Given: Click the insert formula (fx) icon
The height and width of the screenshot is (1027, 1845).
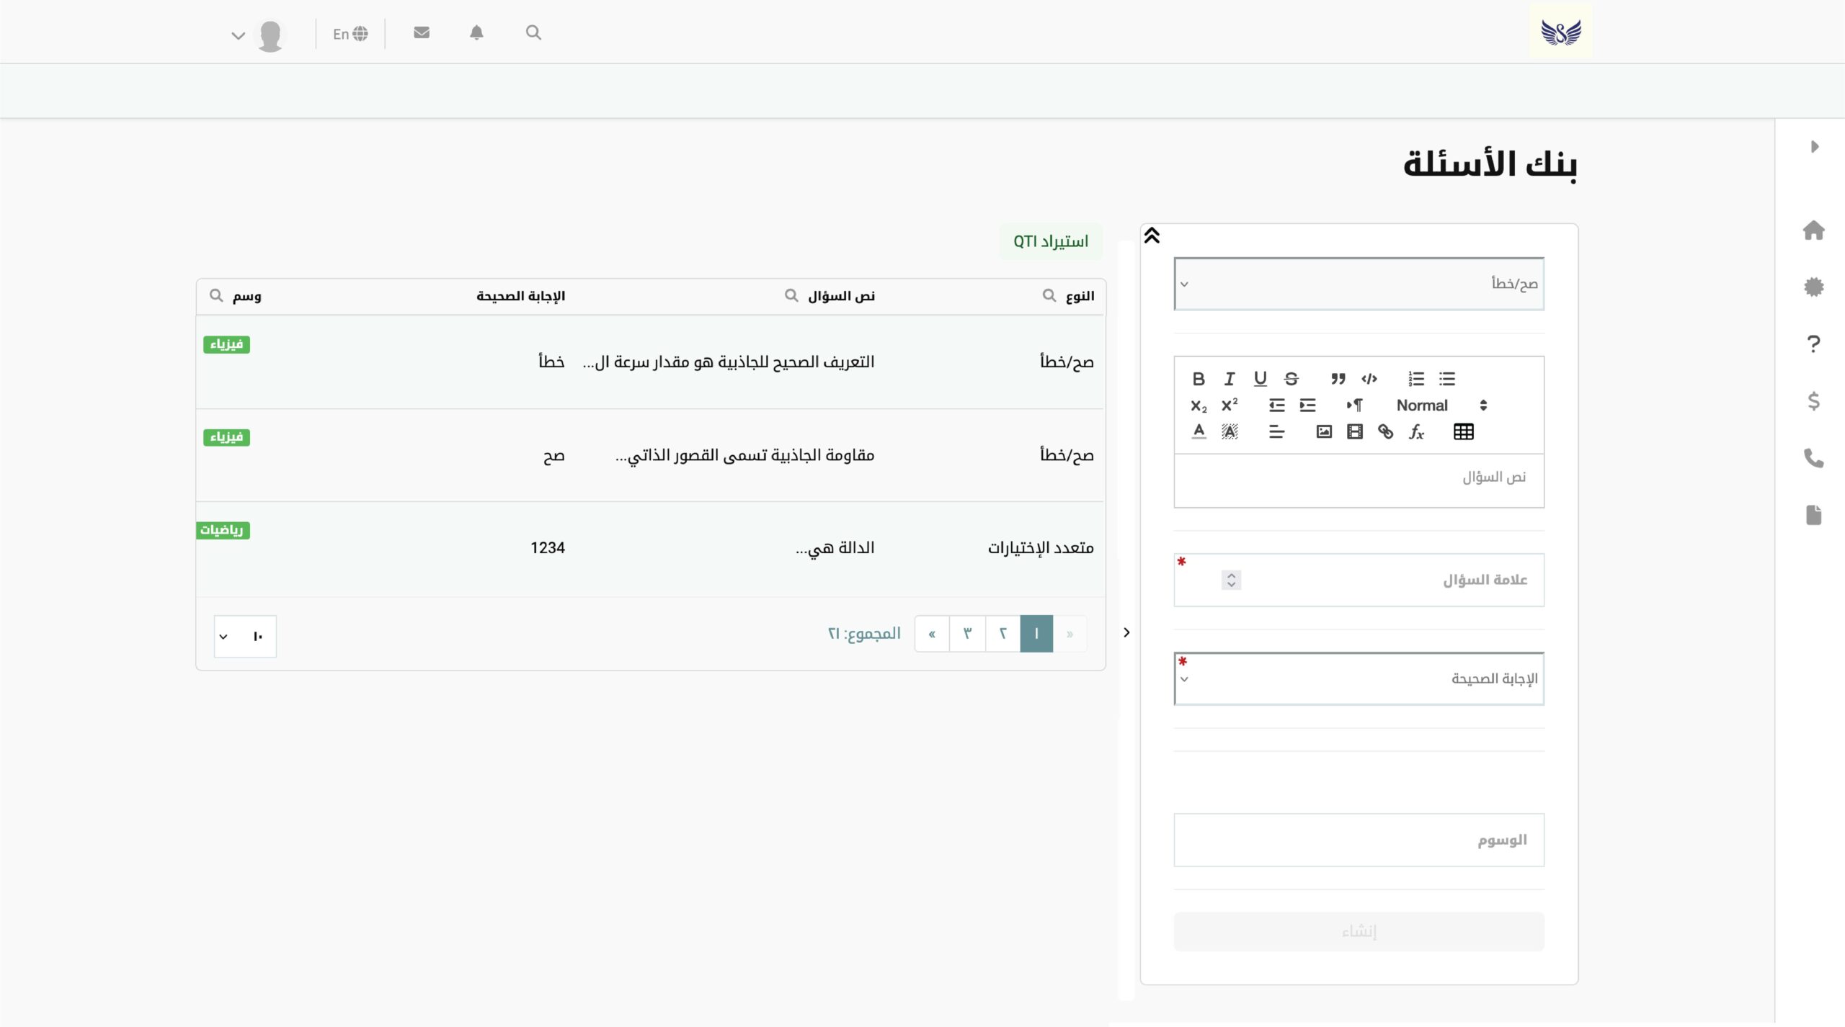Looking at the screenshot, I should (1416, 432).
